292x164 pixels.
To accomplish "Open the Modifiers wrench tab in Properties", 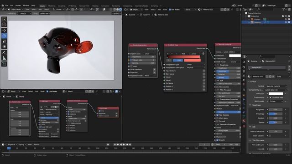I will click(x=244, y=100).
